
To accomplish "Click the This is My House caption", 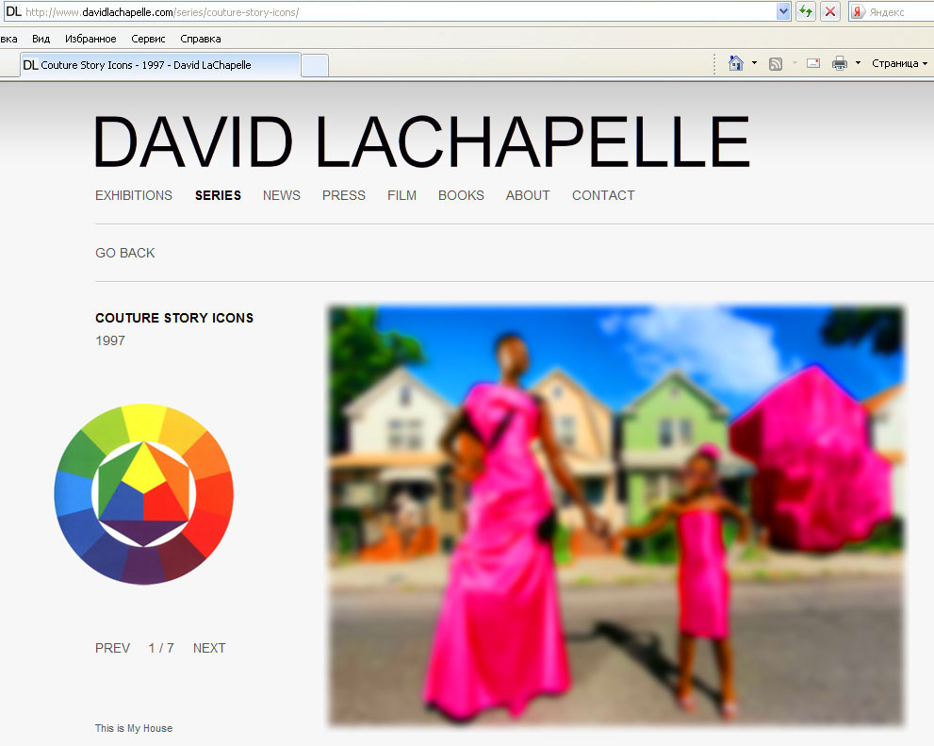I will [134, 728].
